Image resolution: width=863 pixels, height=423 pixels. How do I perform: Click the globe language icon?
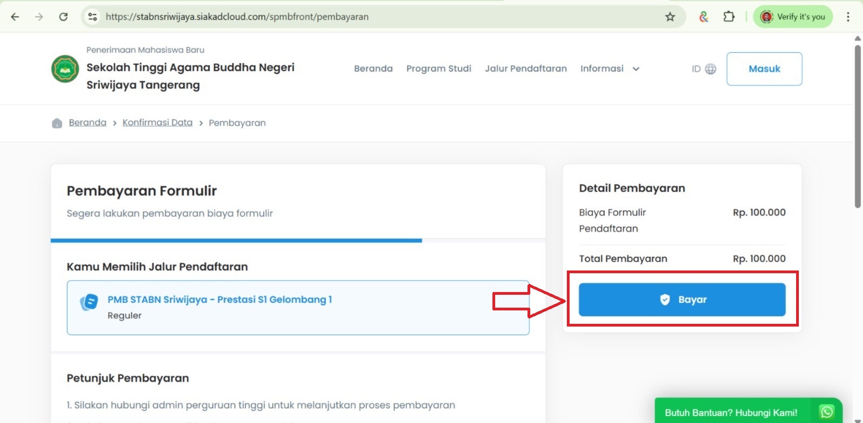pyautogui.click(x=711, y=69)
